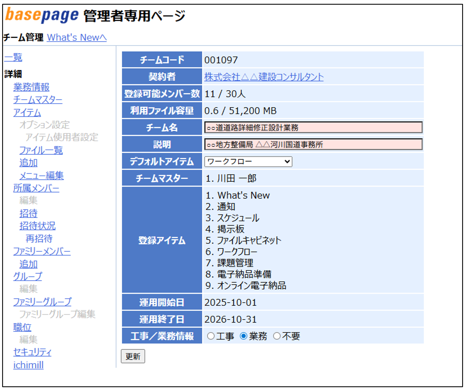Click 招待状況 in the sidebar

37,226
